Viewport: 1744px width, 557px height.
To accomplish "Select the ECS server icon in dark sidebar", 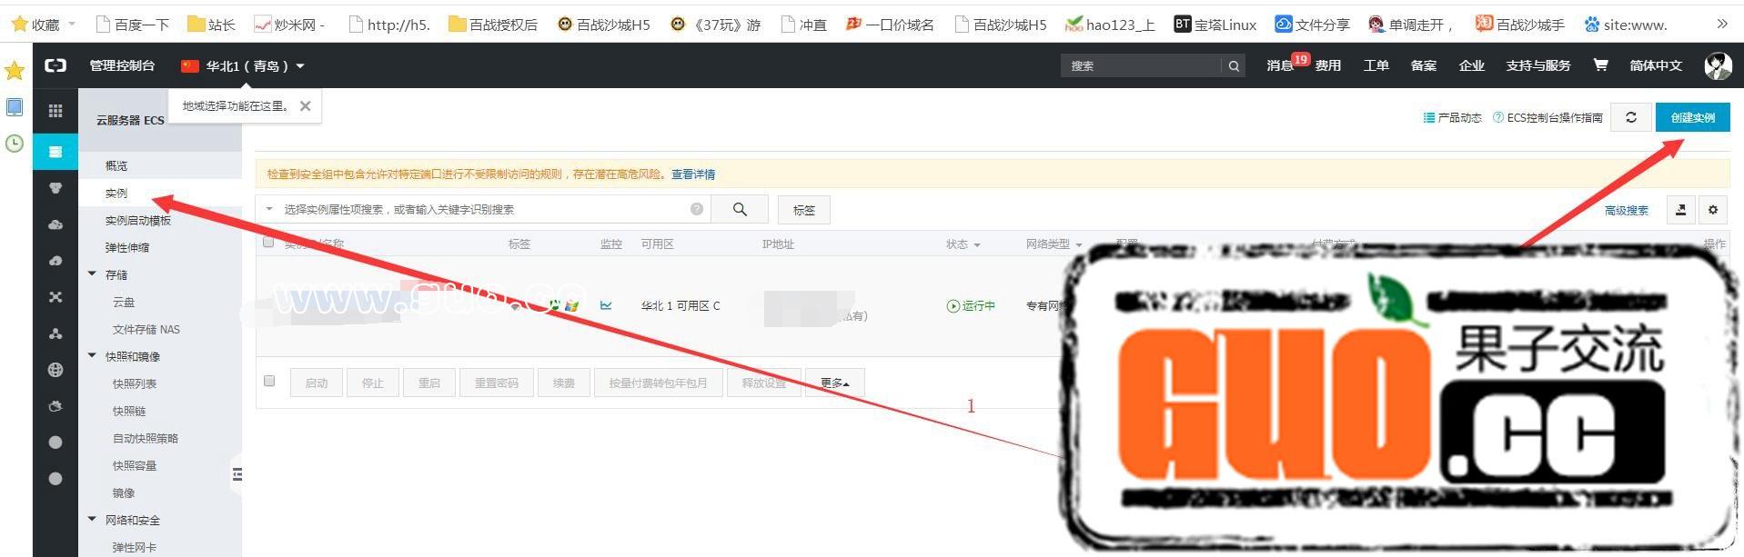I will coord(55,152).
